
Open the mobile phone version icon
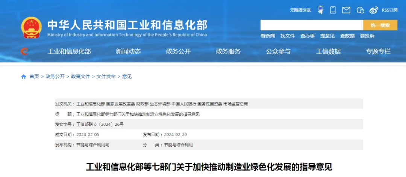(333, 10)
